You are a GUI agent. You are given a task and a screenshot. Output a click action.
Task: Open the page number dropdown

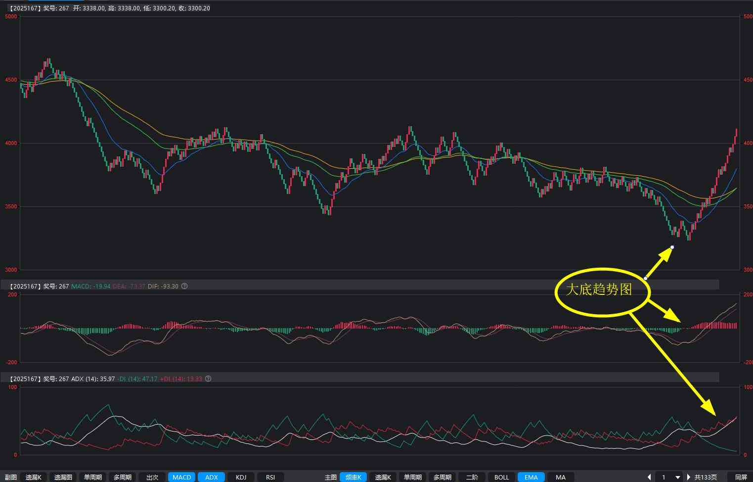[678, 477]
